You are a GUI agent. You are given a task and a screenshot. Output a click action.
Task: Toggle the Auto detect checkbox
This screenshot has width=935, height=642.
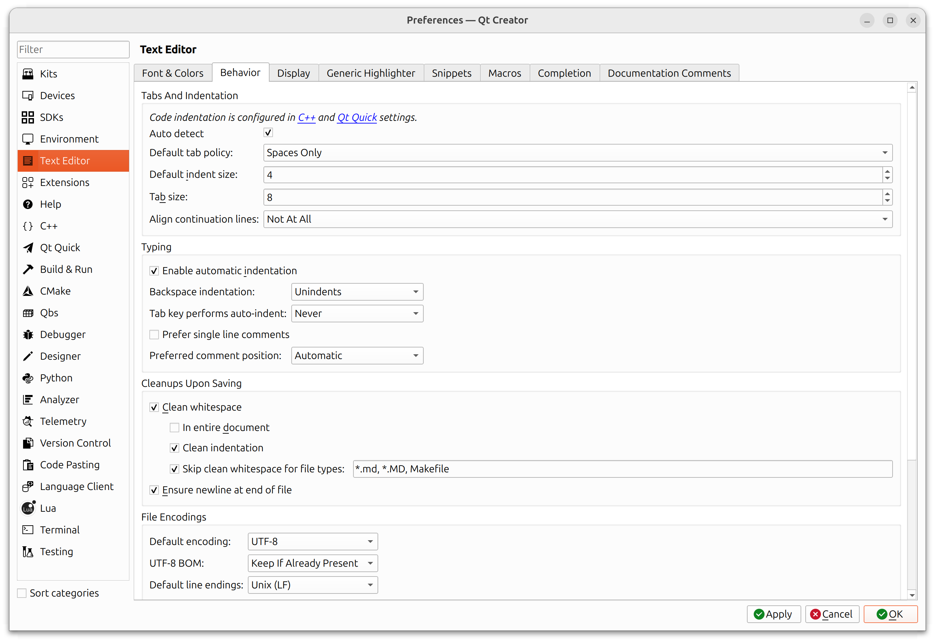point(268,133)
